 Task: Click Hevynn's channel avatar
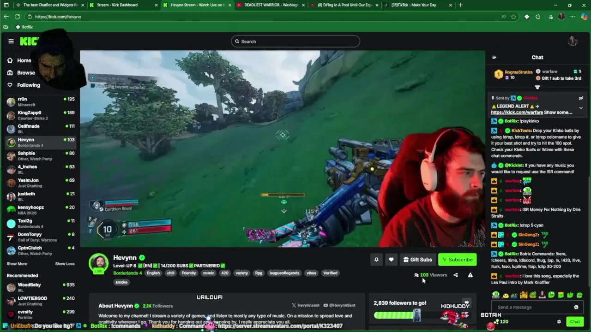click(x=98, y=263)
